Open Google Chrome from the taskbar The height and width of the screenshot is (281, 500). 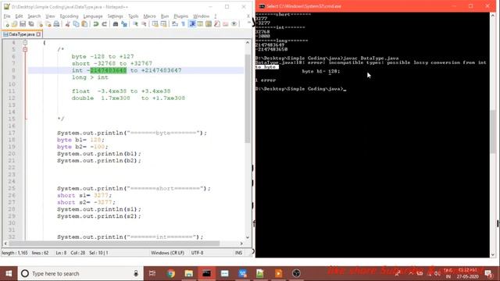click(x=170, y=273)
